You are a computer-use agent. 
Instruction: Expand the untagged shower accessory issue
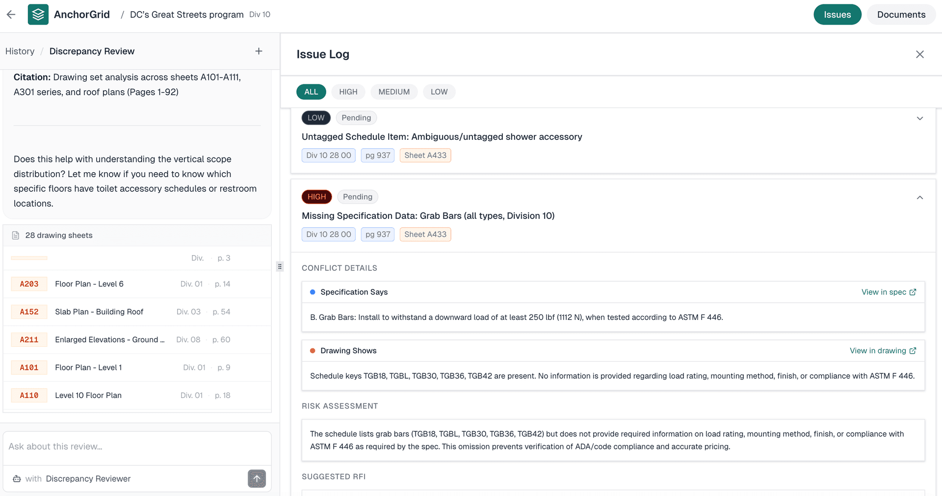click(920, 118)
